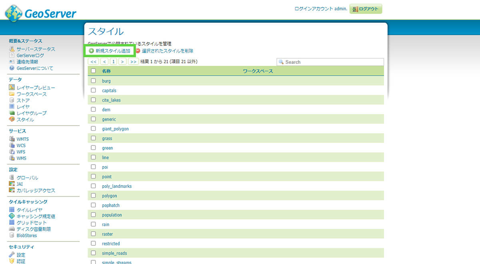
Task: Select the generic style checkbox
Action: tap(94, 119)
